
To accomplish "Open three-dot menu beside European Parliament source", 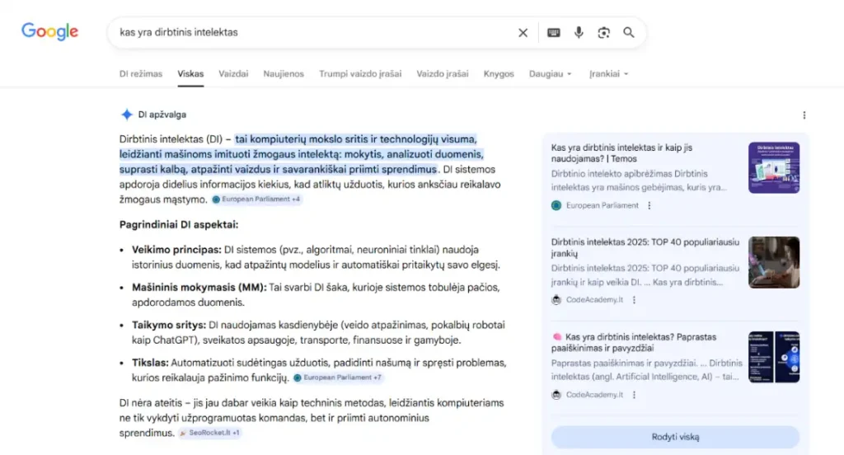I will (649, 205).
